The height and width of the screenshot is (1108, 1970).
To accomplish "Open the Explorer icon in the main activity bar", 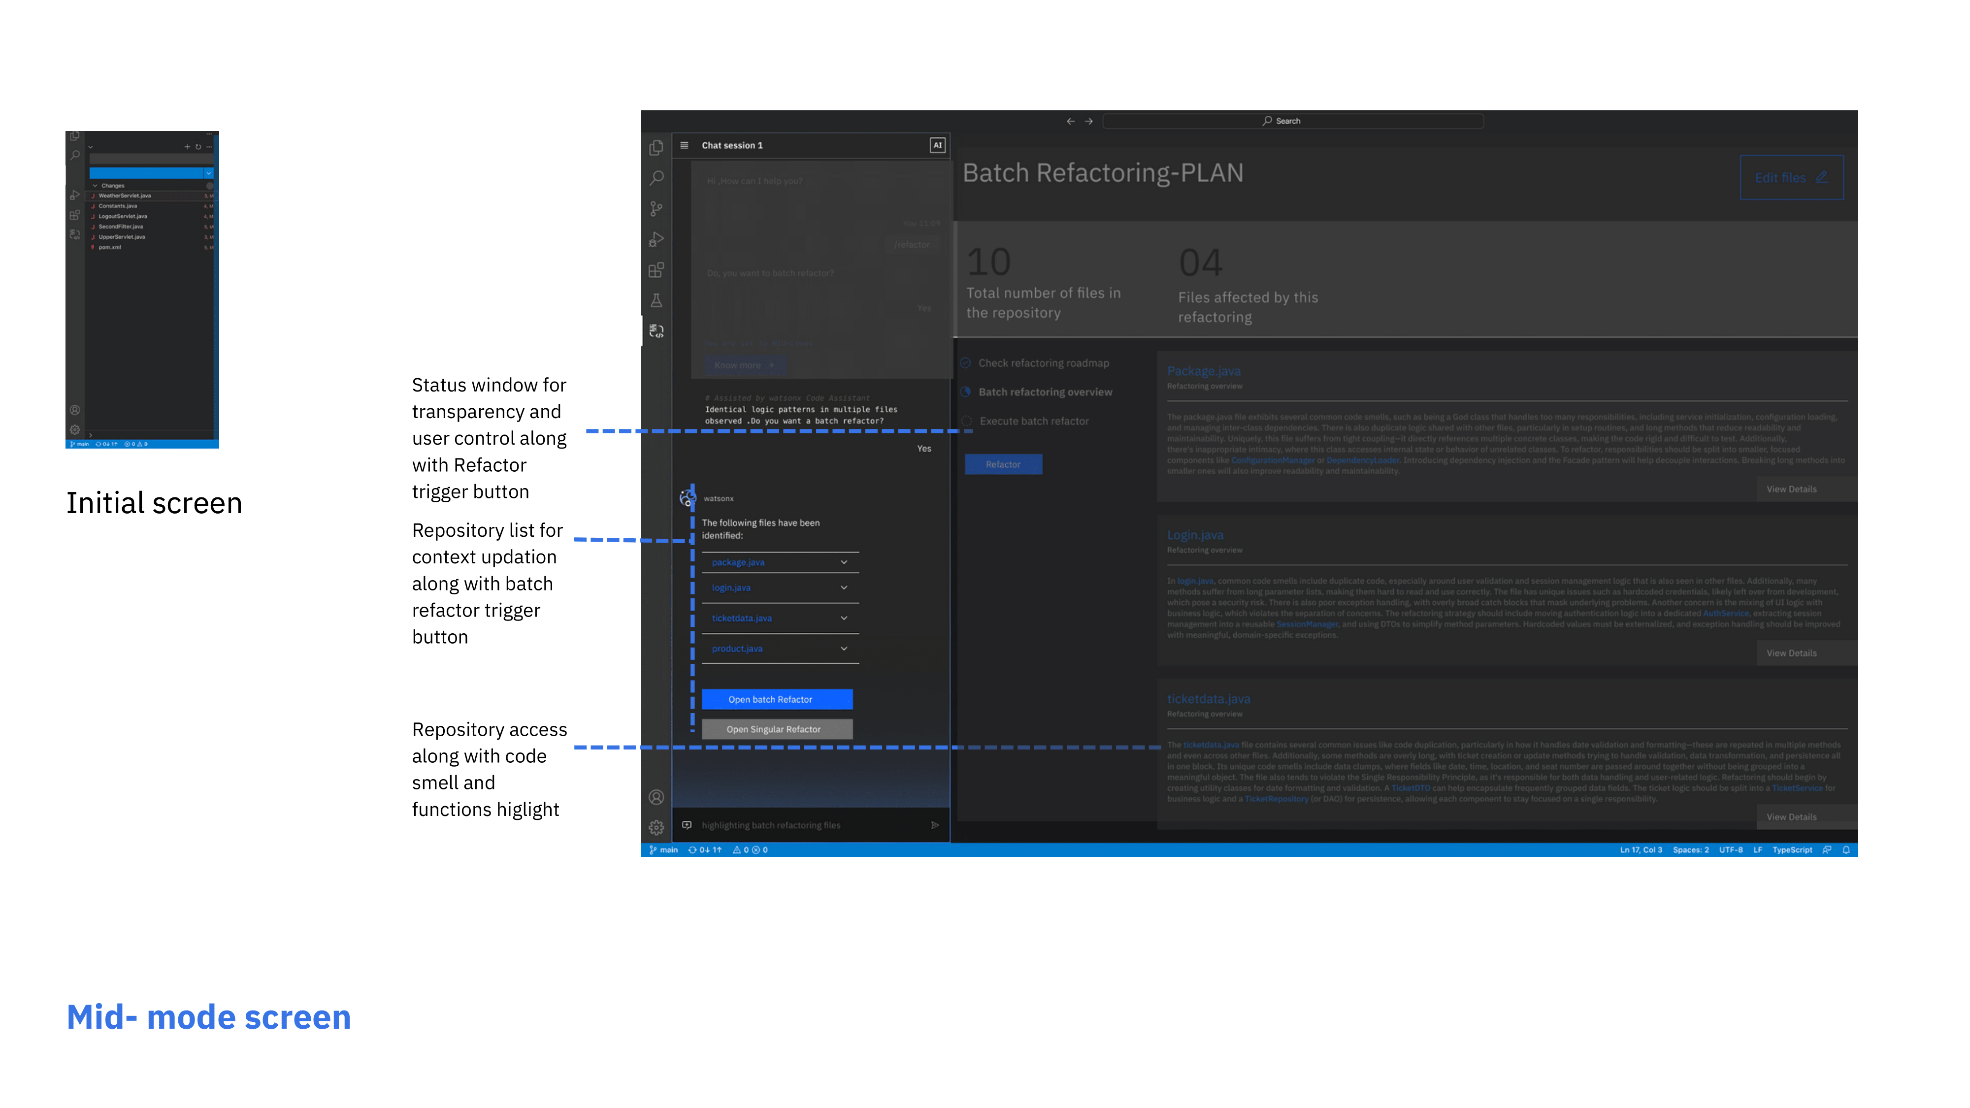I will 656,148.
